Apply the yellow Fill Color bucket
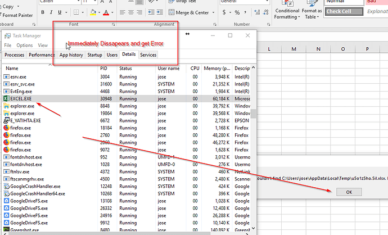The image size is (388, 235). (x=93, y=12)
